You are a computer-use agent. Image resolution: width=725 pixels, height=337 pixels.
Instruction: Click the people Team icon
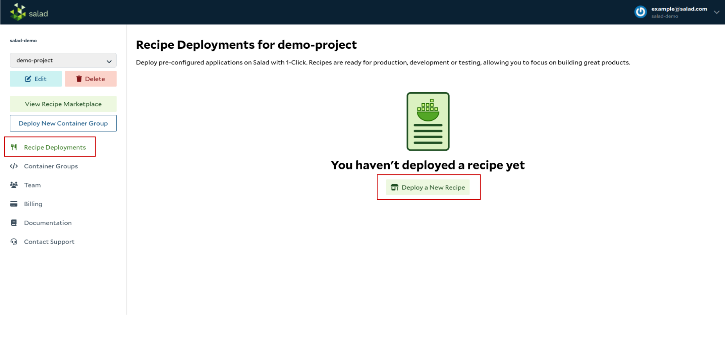[x=14, y=185]
